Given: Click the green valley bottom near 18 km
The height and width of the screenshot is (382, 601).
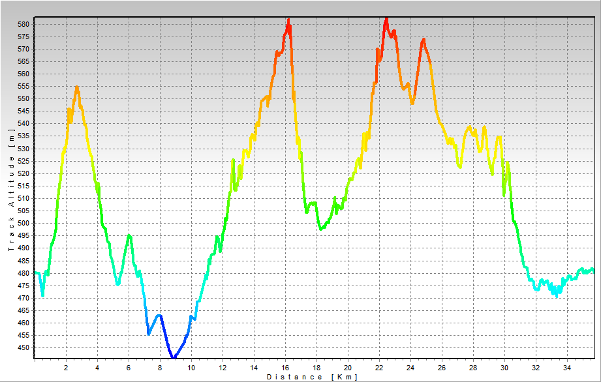Looking at the screenshot, I should (320, 228).
